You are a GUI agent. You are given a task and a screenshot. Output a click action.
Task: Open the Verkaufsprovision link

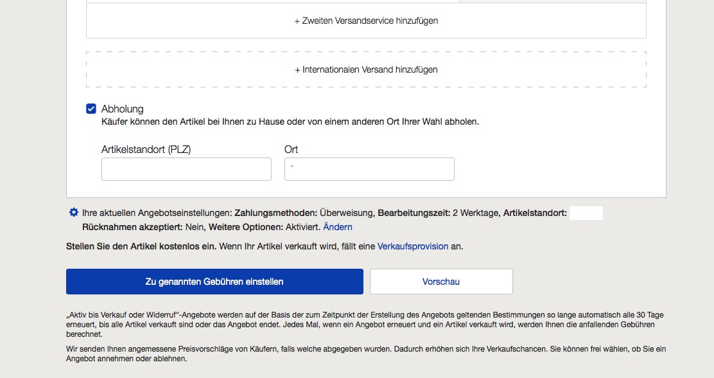click(x=413, y=246)
